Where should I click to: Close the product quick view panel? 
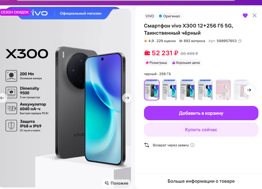click(x=255, y=15)
